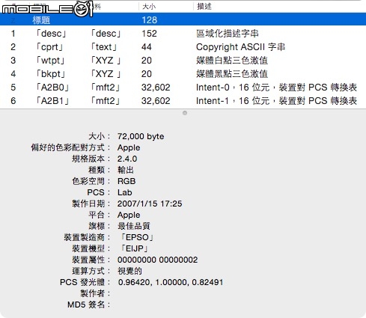The image size is (366, 318).
Task: Select tag row 6 「A2B1」
Action: (x=183, y=101)
